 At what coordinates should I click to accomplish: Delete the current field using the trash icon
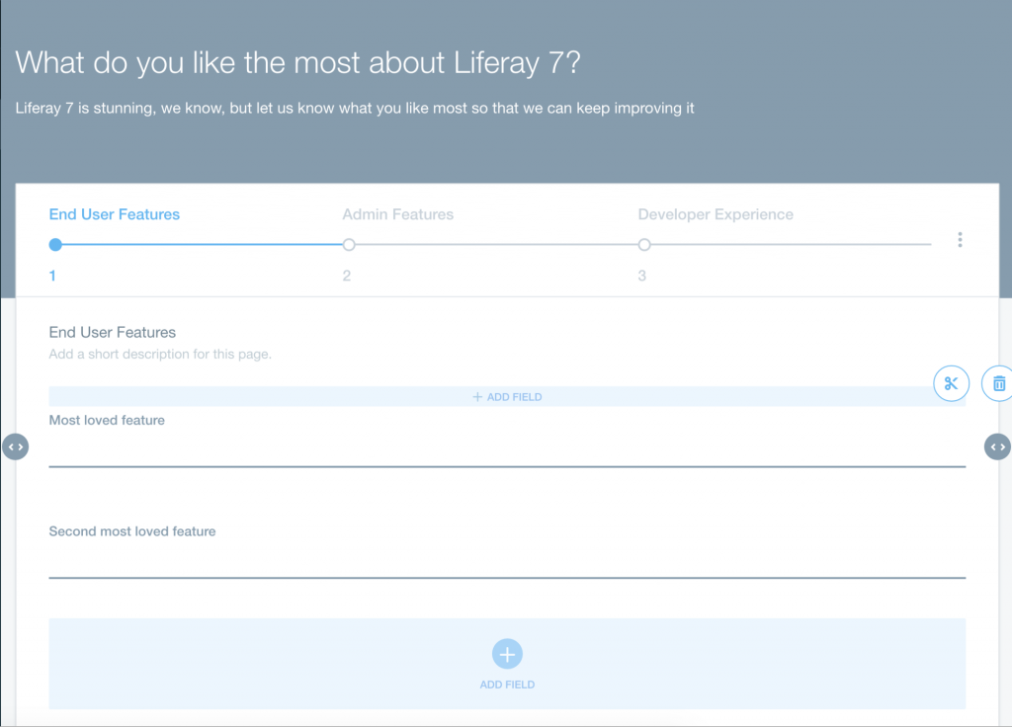point(997,383)
